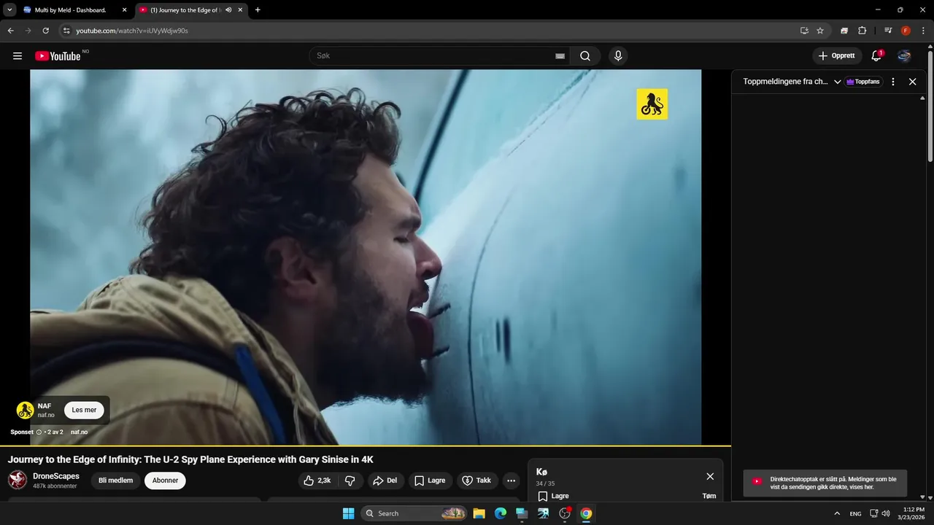This screenshot has height=525, width=934.
Task: Click the NAF advertiser avatar in the ad card
Action: (x=26, y=410)
